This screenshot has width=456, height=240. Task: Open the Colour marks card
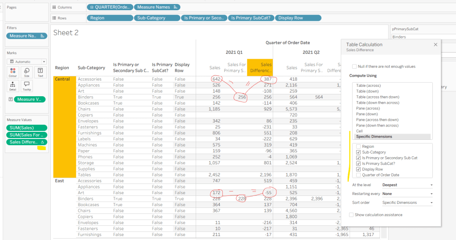tap(12, 73)
